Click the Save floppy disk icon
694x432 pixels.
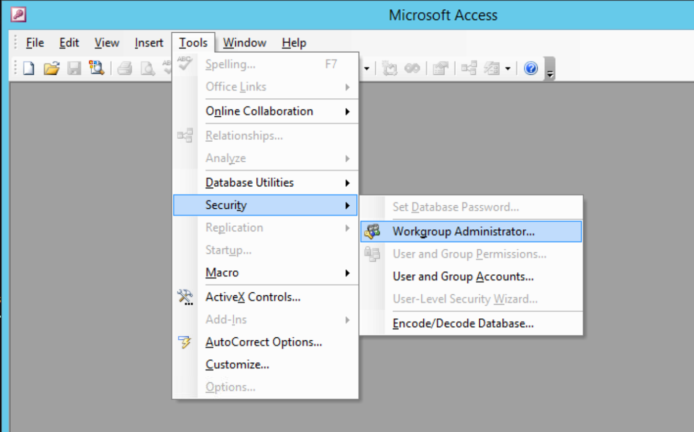click(74, 68)
